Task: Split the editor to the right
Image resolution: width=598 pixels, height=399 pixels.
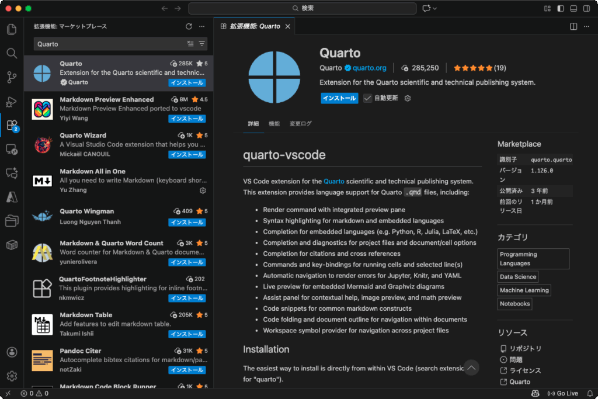Action: [x=573, y=26]
